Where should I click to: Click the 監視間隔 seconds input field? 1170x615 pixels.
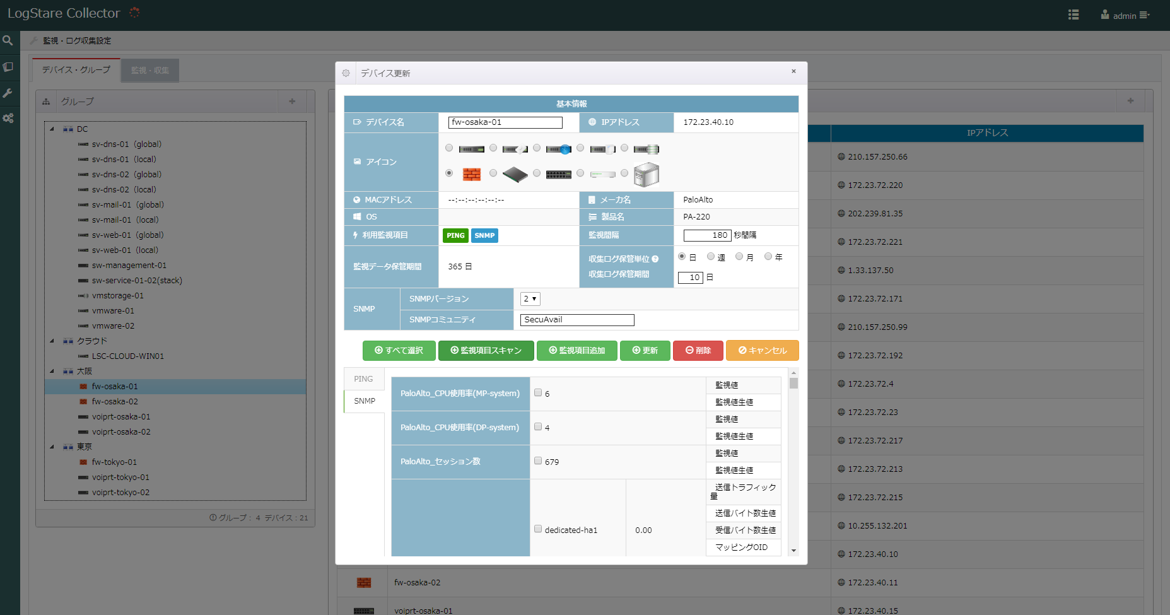coord(708,235)
